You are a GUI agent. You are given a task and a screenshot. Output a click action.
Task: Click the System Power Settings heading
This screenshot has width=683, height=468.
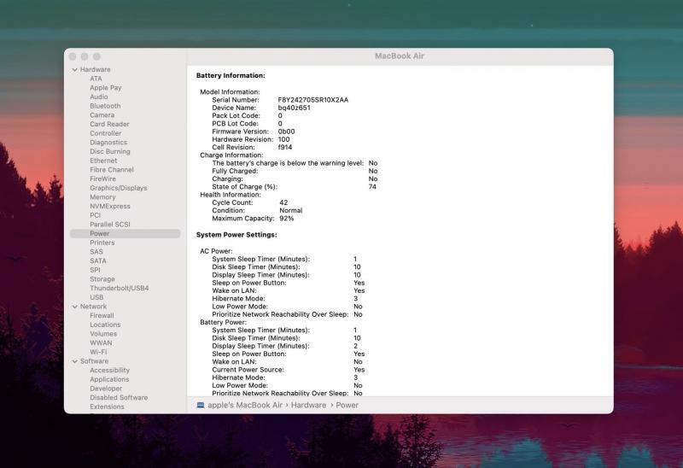click(236, 235)
